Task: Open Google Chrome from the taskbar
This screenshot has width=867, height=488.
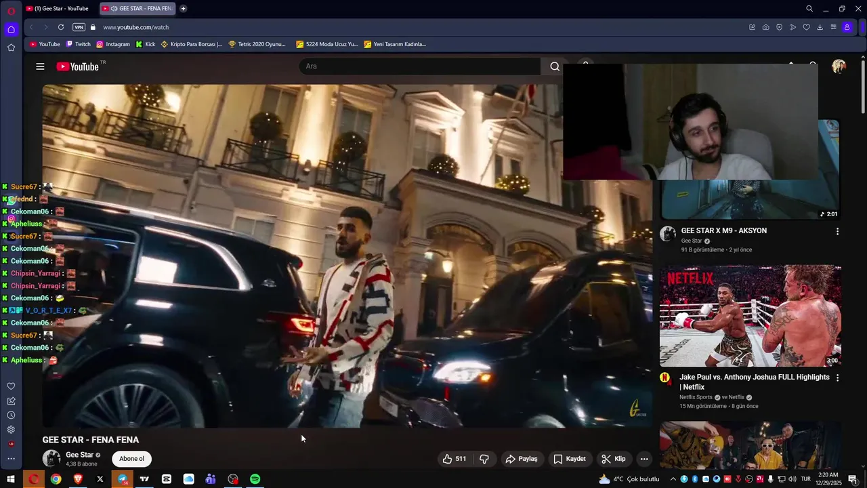Action: (x=56, y=479)
